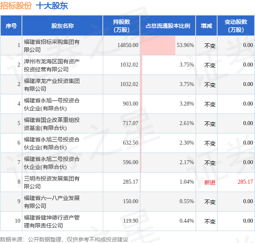255x243 pixels.
Task: Click rank number 7
Action: [19, 162]
